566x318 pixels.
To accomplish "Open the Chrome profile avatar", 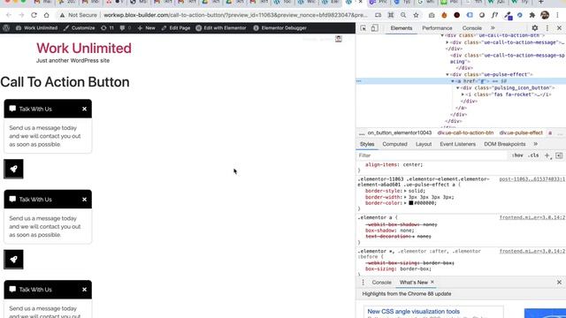I will pyautogui.click(x=545, y=15).
